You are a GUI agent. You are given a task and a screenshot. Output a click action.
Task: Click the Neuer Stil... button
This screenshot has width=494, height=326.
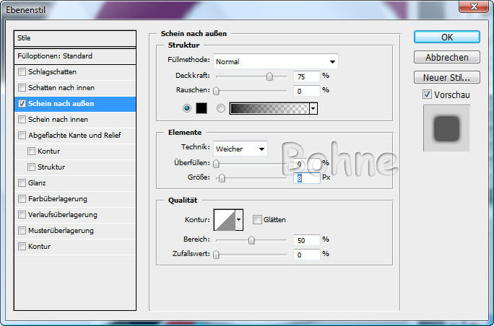[x=446, y=77]
